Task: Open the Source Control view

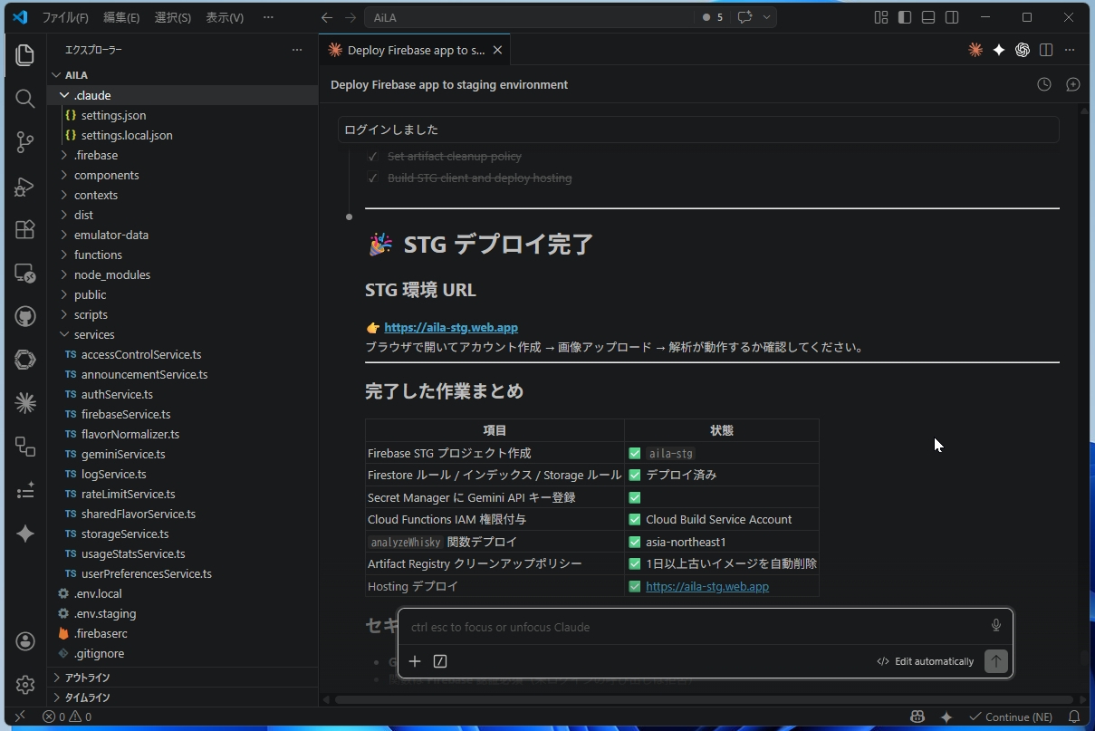Action: (24, 142)
